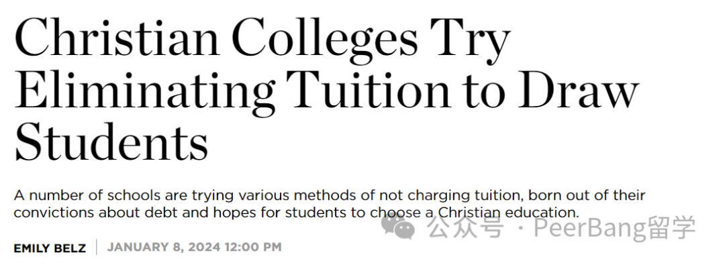725x265 pixels.
Task: Click the PeerBang留学 watermark text
Action: pyautogui.click(x=614, y=227)
